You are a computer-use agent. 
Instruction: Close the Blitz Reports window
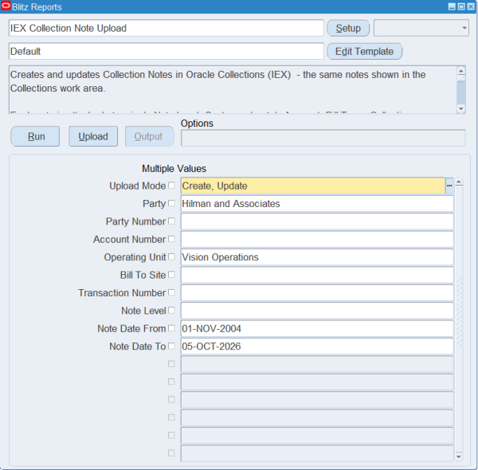471,6
